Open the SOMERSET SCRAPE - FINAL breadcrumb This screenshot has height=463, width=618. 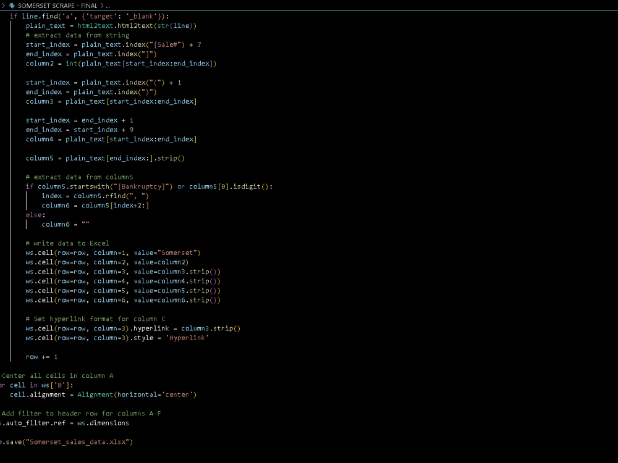pyautogui.click(x=57, y=6)
